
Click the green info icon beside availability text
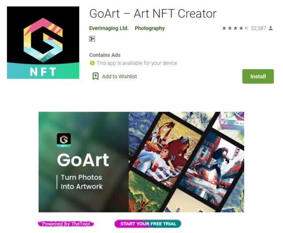coord(92,63)
